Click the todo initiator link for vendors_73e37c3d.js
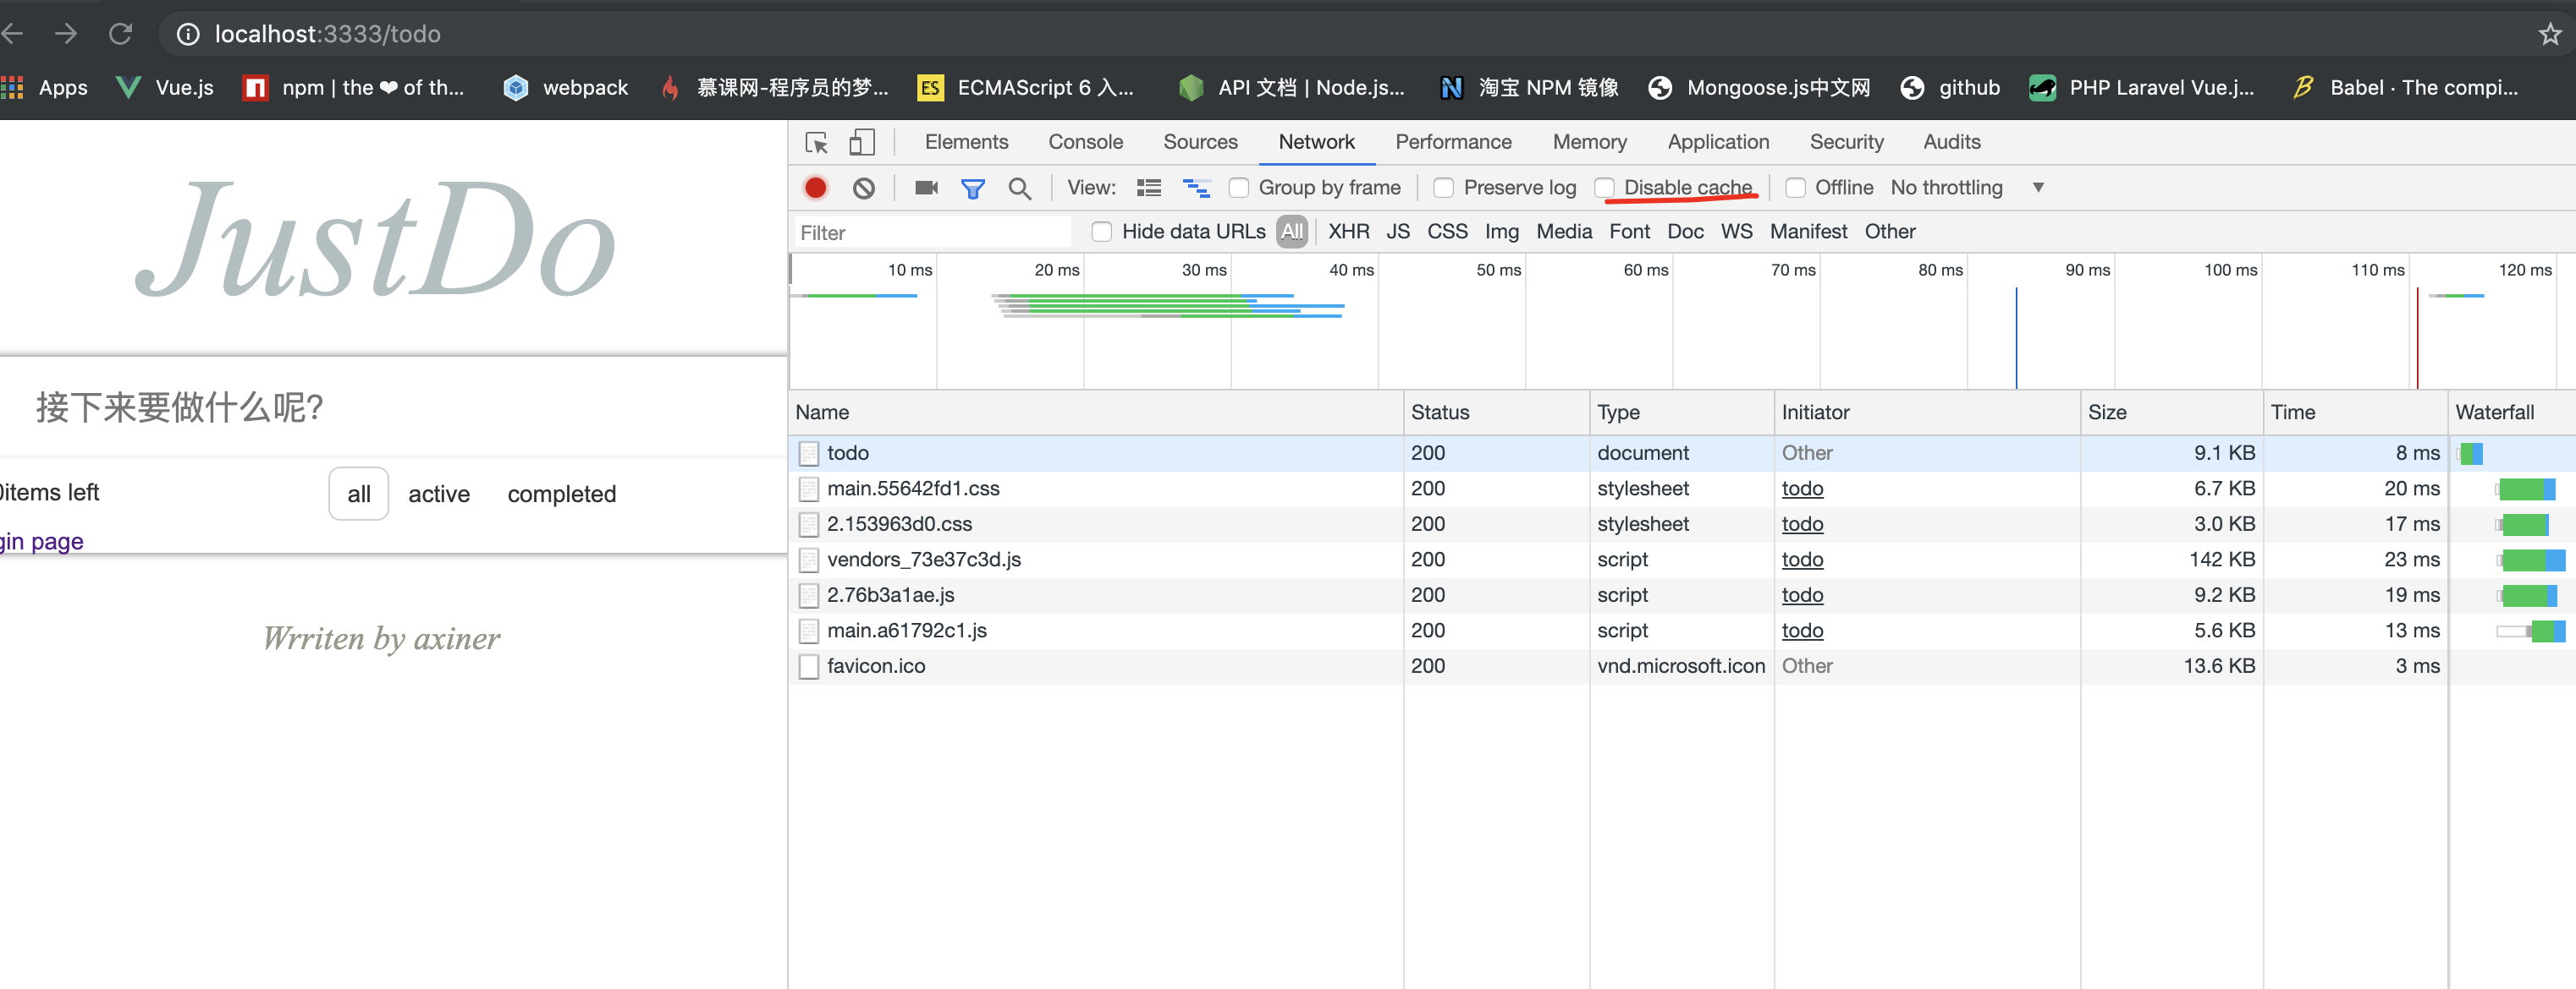Screen dimensions: 2576x989 tap(1802, 560)
